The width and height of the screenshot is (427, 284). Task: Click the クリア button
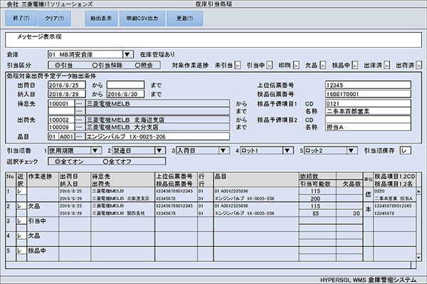click(x=55, y=19)
